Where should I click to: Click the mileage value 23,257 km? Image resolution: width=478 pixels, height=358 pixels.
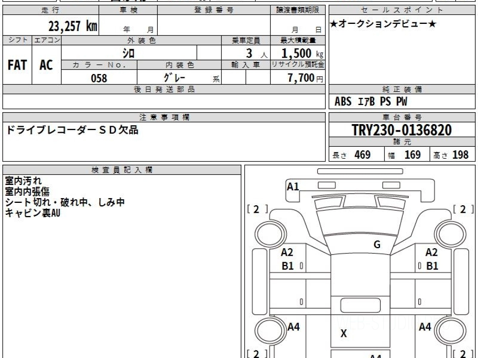73,26
